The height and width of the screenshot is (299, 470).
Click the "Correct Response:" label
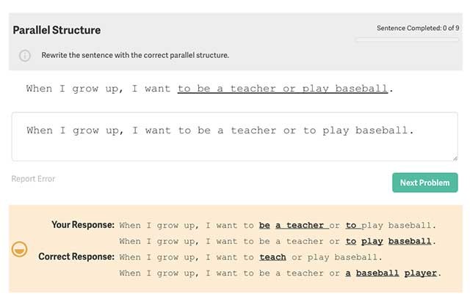coord(76,256)
